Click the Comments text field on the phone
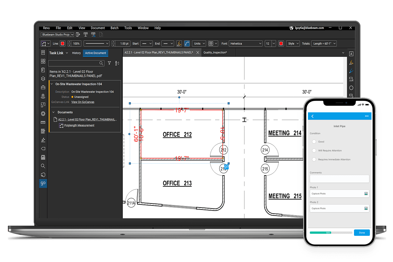 (x=339, y=179)
